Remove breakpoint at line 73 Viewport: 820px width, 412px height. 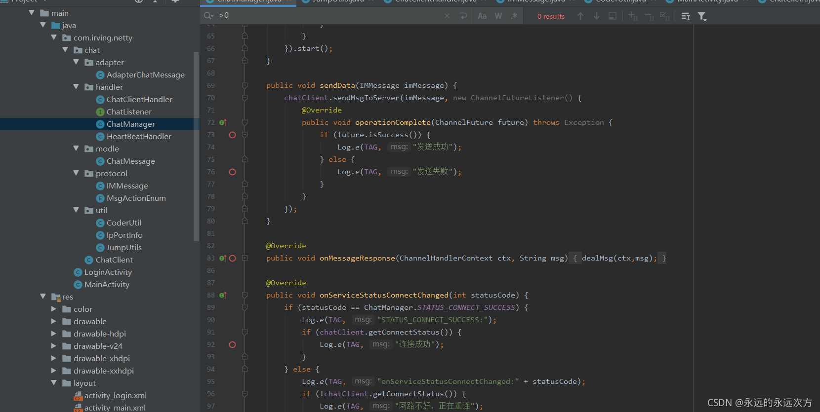233,135
